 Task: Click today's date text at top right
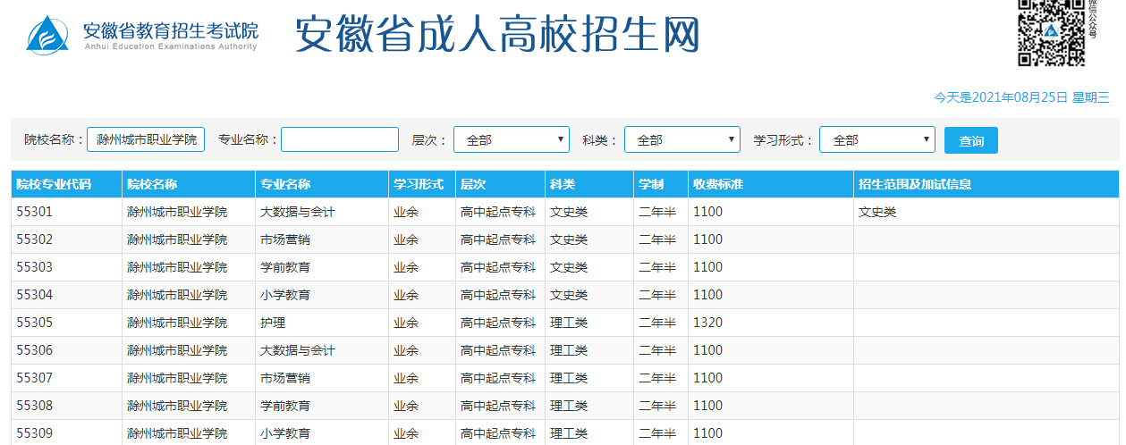coord(1021,97)
